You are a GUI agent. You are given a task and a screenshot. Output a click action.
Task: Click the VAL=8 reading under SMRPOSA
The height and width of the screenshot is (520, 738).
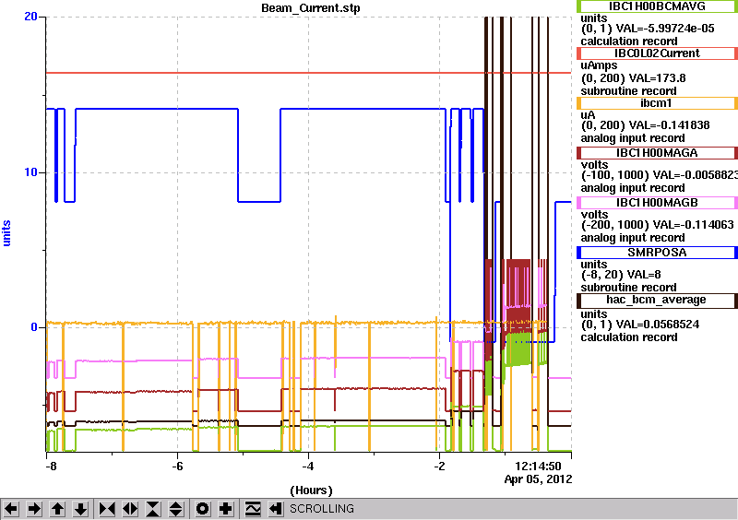642,275
